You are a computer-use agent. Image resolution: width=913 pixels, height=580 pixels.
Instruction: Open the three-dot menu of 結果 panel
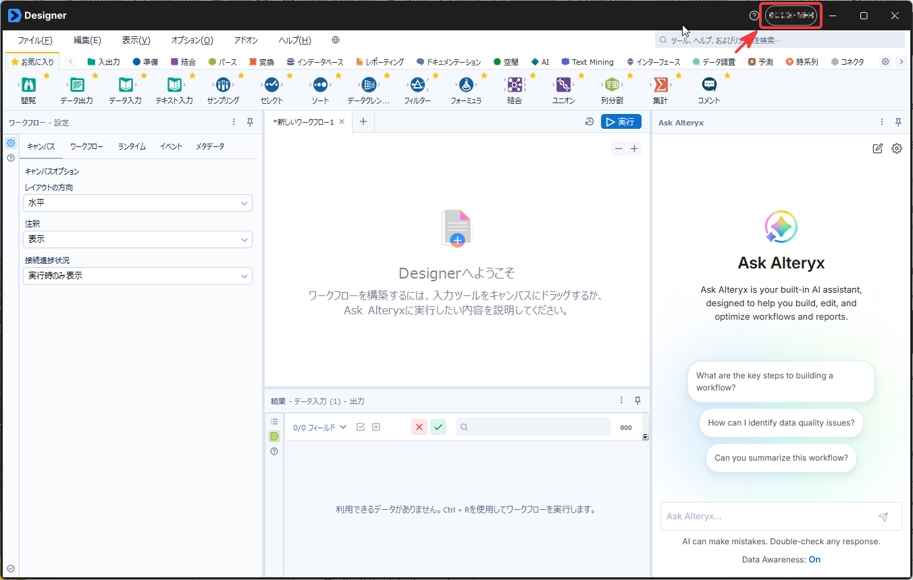coord(621,401)
